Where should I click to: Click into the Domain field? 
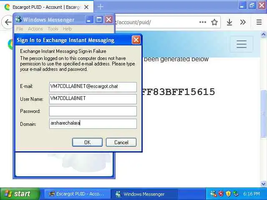pyautogui.click(x=93, y=124)
